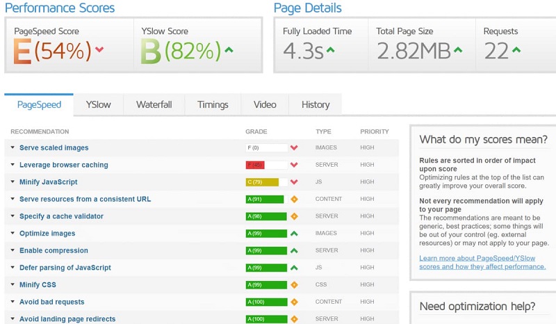Click the green A (91) grade bar

(x=267, y=199)
